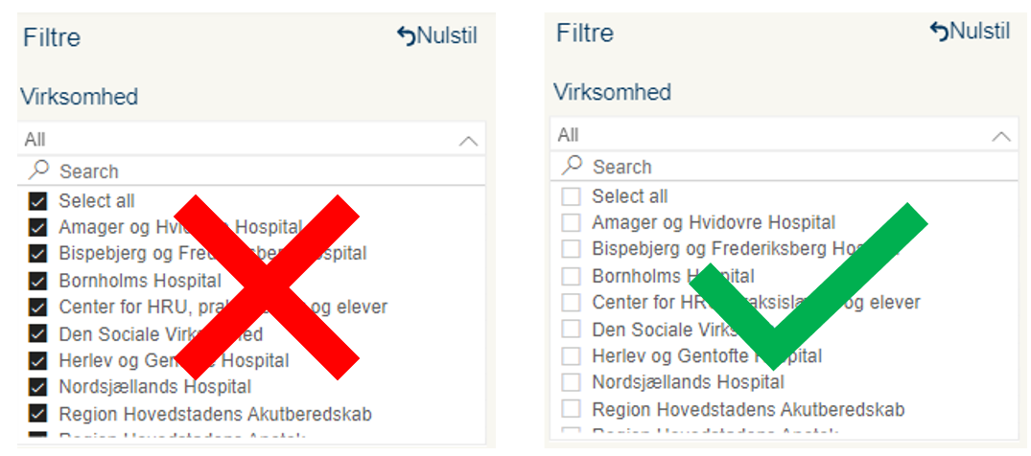Uncheck Nordsjællands Hospital in the left list
The width and height of the screenshot is (1031, 456).
point(38,387)
